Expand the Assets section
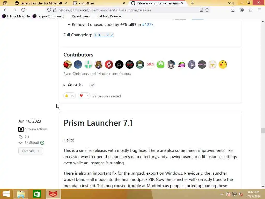 pos(73,85)
